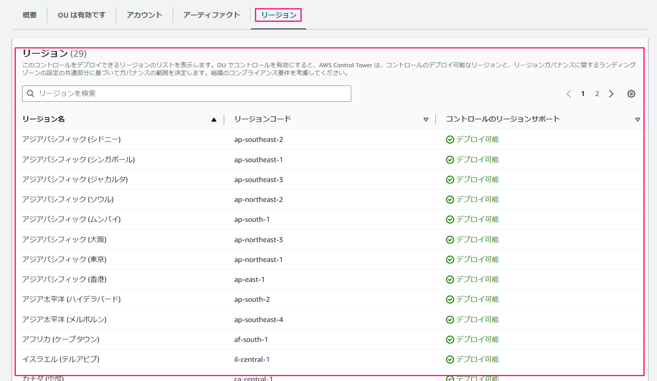Switch to the アーティファクト tab

[x=212, y=15]
